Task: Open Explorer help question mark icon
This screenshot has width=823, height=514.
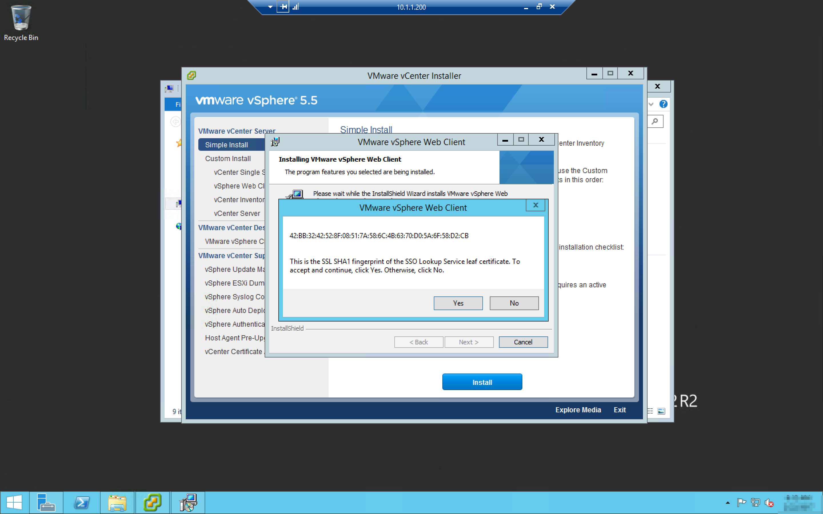Action: [x=663, y=104]
